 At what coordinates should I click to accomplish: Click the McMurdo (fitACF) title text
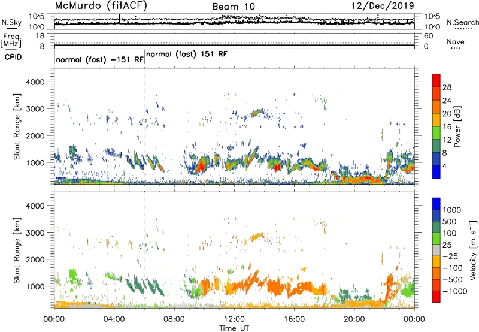(101, 6)
